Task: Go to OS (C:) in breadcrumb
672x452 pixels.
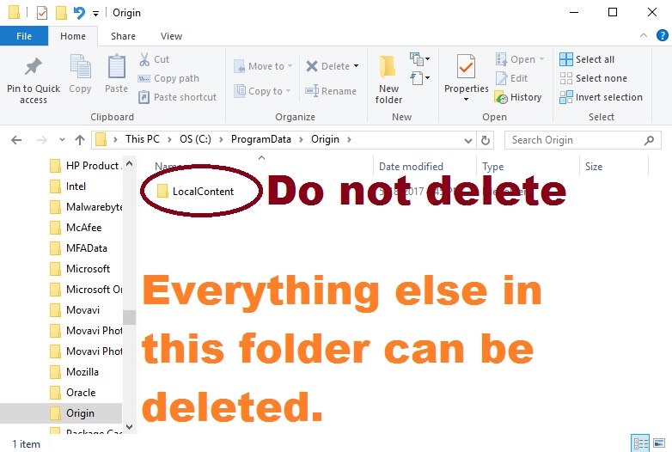Action: (x=195, y=139)
